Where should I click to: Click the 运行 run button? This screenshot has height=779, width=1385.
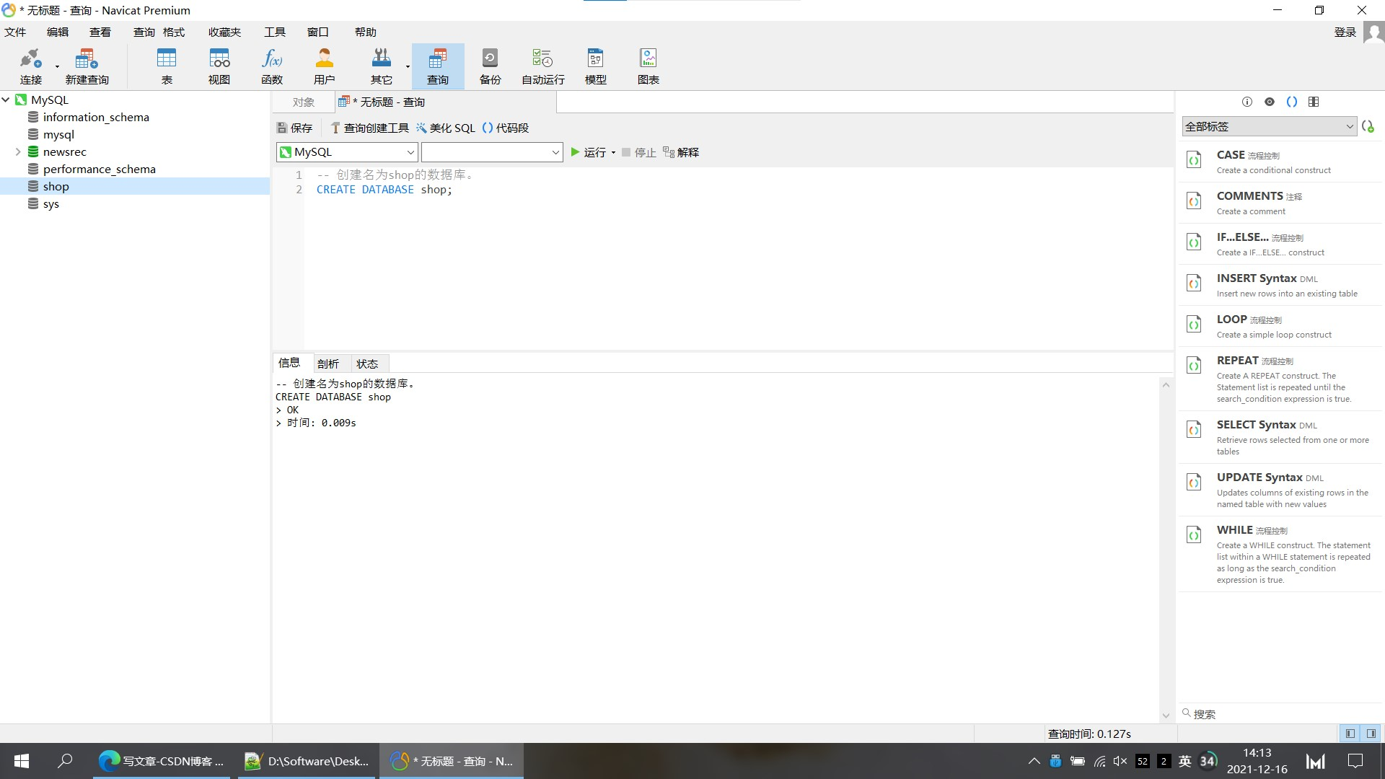[589, 152]
